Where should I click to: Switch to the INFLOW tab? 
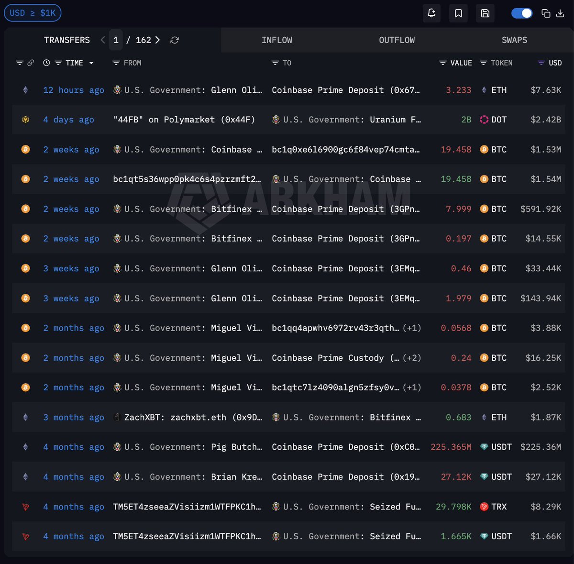point(277,40)
